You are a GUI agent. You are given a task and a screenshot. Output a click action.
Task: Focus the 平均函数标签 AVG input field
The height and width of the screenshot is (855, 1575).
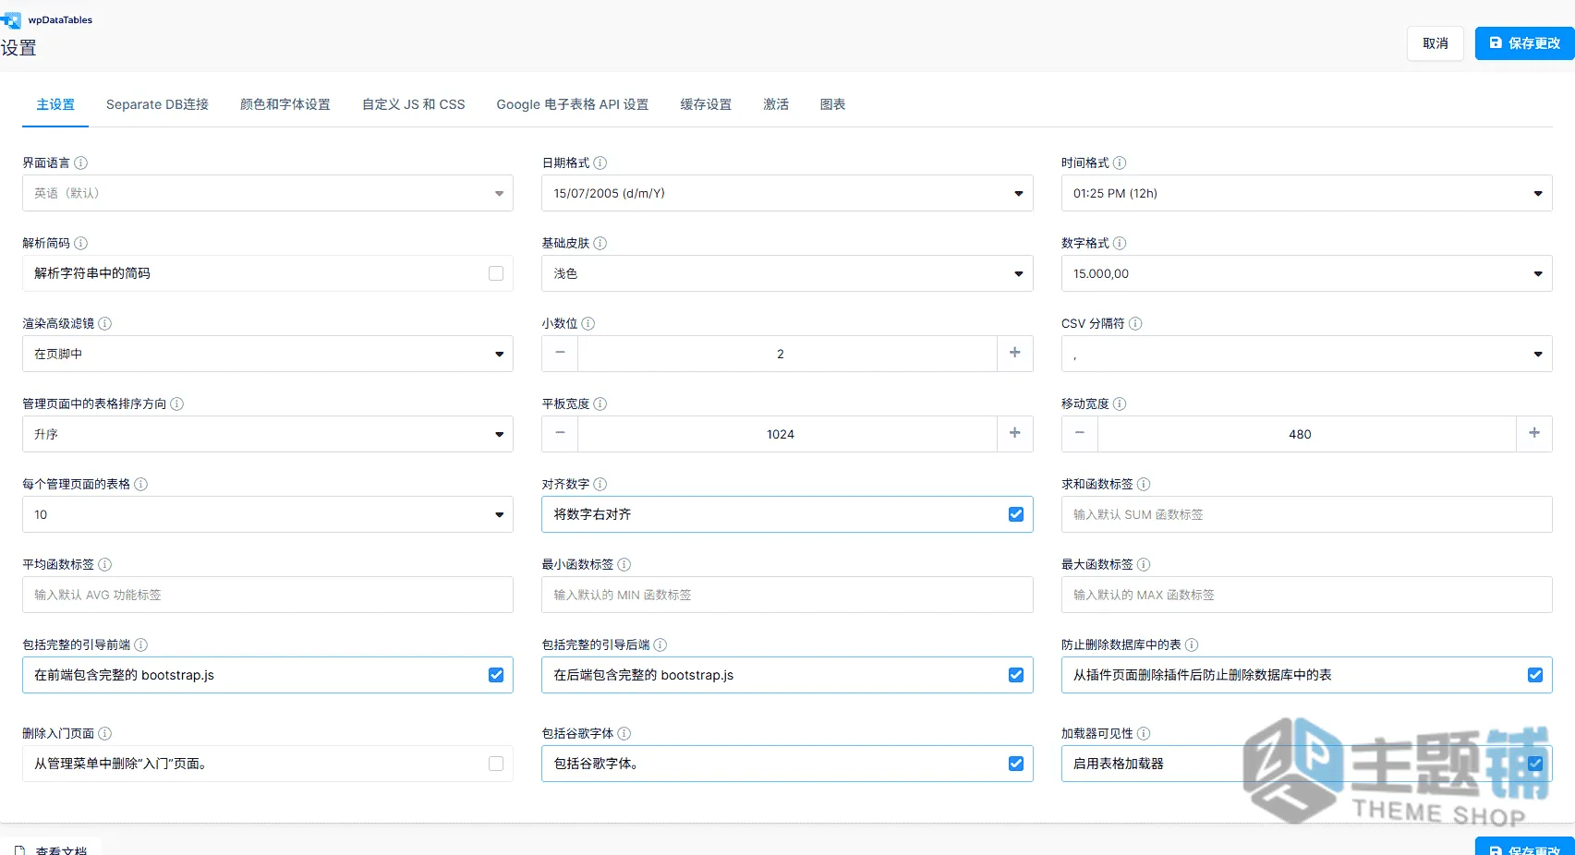click(268, 595)
